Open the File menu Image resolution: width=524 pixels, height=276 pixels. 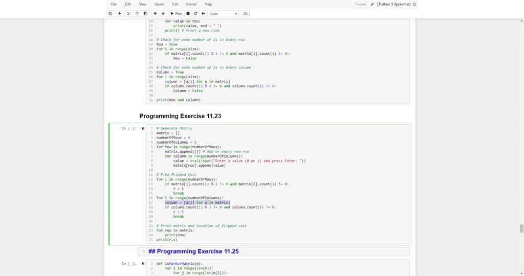(114, 4)
